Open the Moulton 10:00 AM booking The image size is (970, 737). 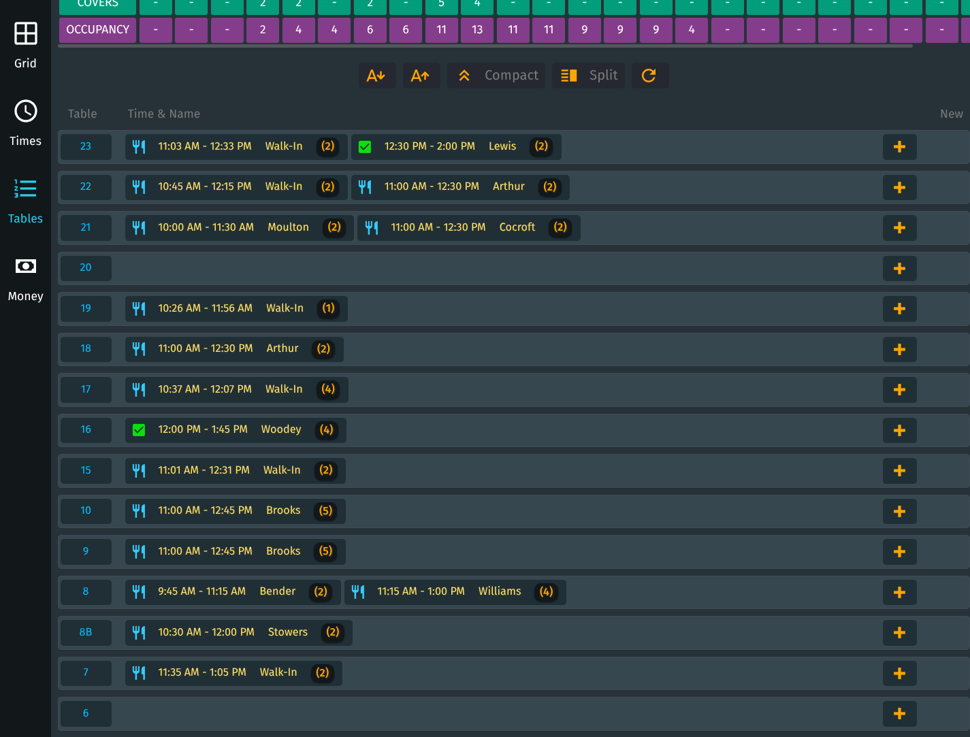(x=238, y=228)
